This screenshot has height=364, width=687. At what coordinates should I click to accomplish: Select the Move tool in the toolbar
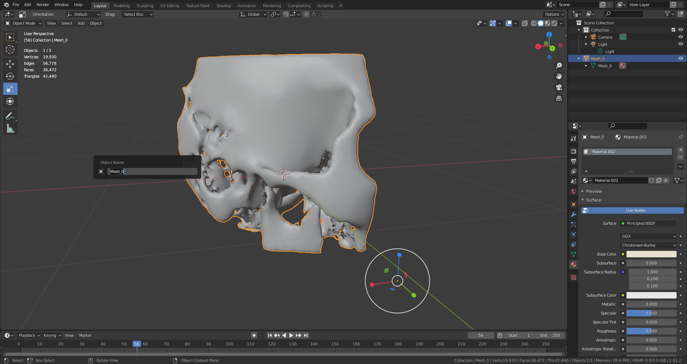click(x=10, y=64)
